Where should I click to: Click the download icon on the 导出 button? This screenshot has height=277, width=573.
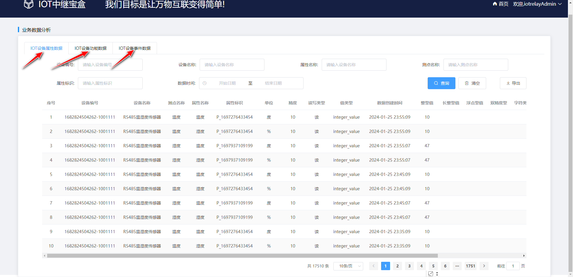[x=508, y=83]
